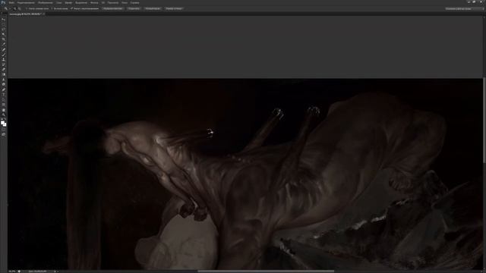
Task: Open the Help menu
Action: [x=135, y=2]
